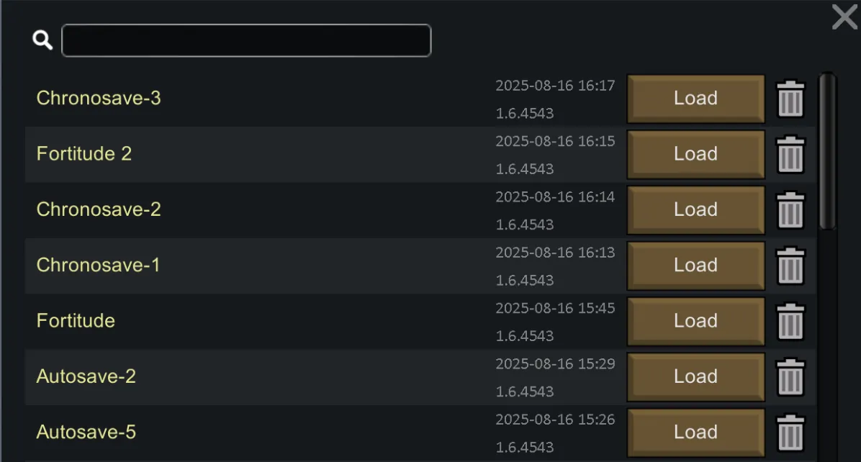Screen dimensions: 861x462
Task: Click trash icon for Fortitude 2
Action: pyautogui.click(x=790, y=154)
